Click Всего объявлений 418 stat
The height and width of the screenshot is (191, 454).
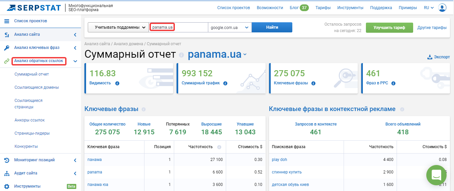[x=403, y=129]
